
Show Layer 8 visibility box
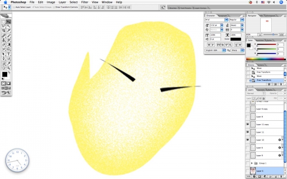tap(248, 116)
